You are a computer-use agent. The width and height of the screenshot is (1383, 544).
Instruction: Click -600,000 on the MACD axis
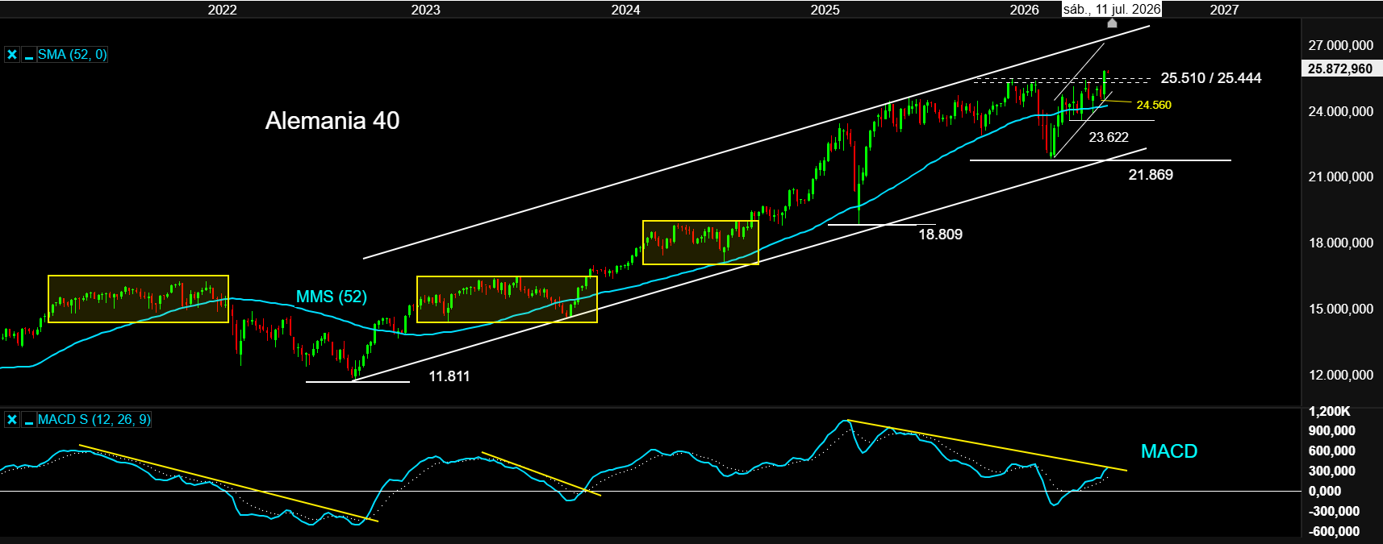[1334, 532]
